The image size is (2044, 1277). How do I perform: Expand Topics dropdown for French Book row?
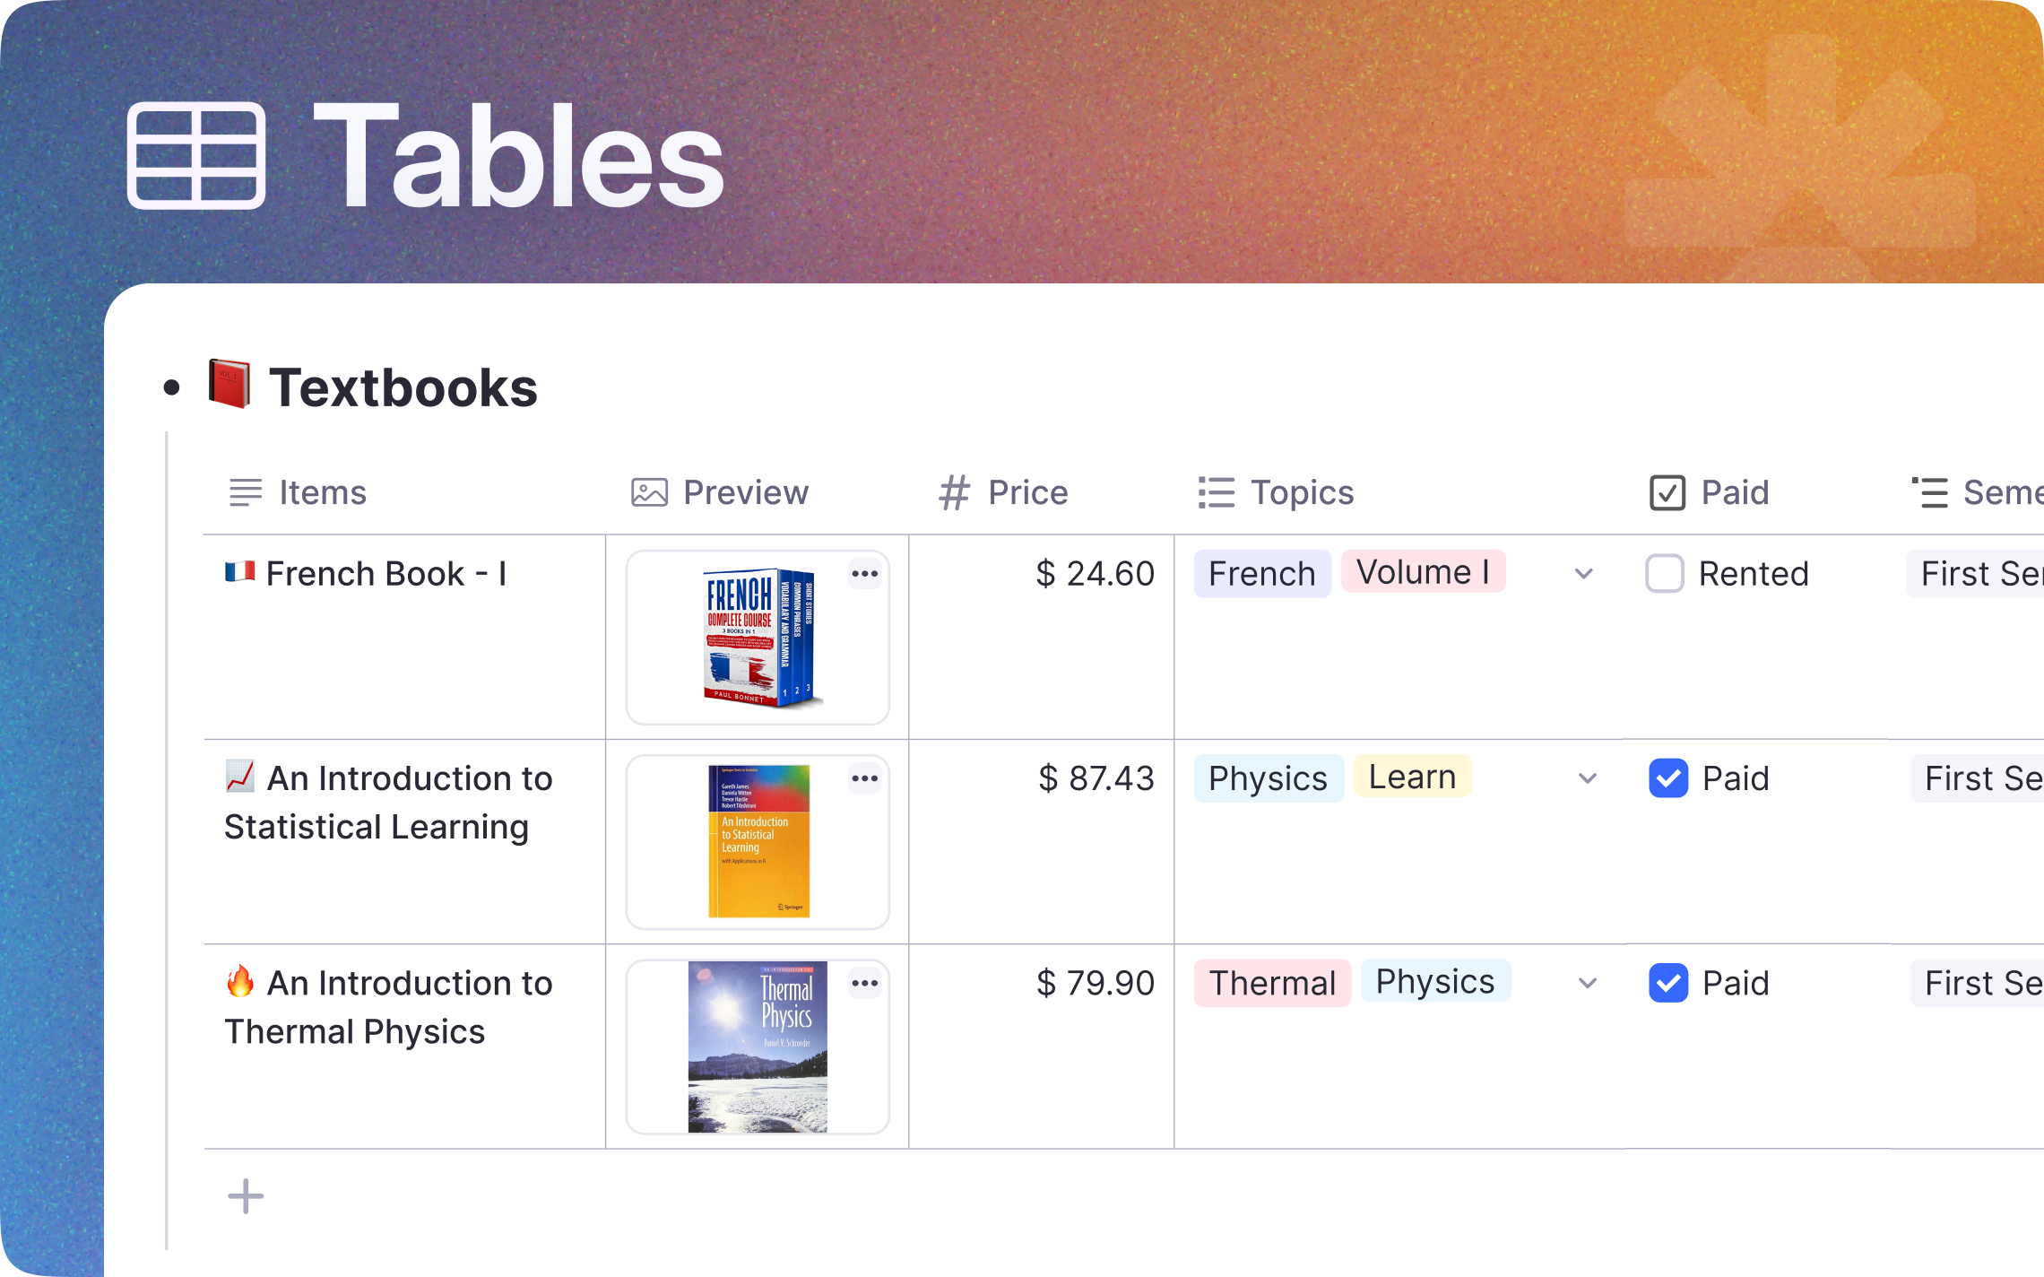pyautogui.click(x=1584, y=574)
